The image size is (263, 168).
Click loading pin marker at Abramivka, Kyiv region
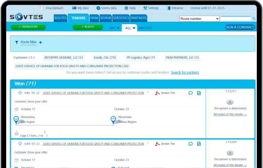point(16,120)
